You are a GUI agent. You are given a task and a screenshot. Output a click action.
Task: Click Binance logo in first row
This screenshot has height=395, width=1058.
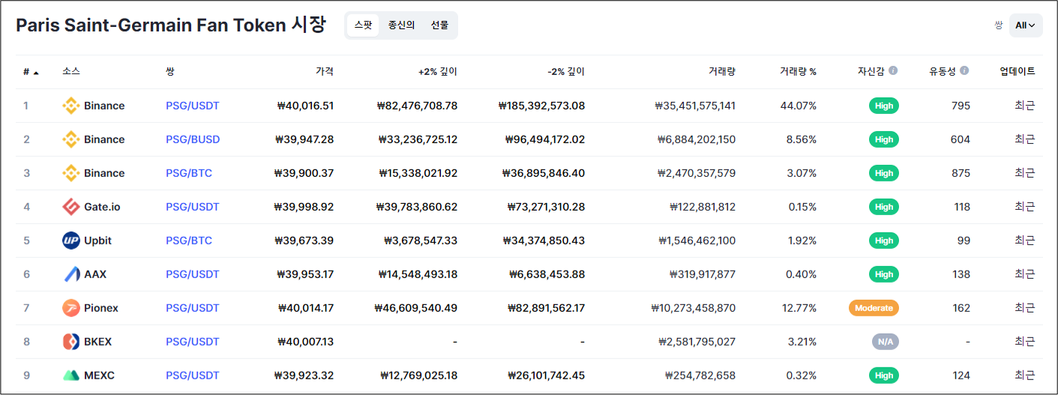(70, 106)
